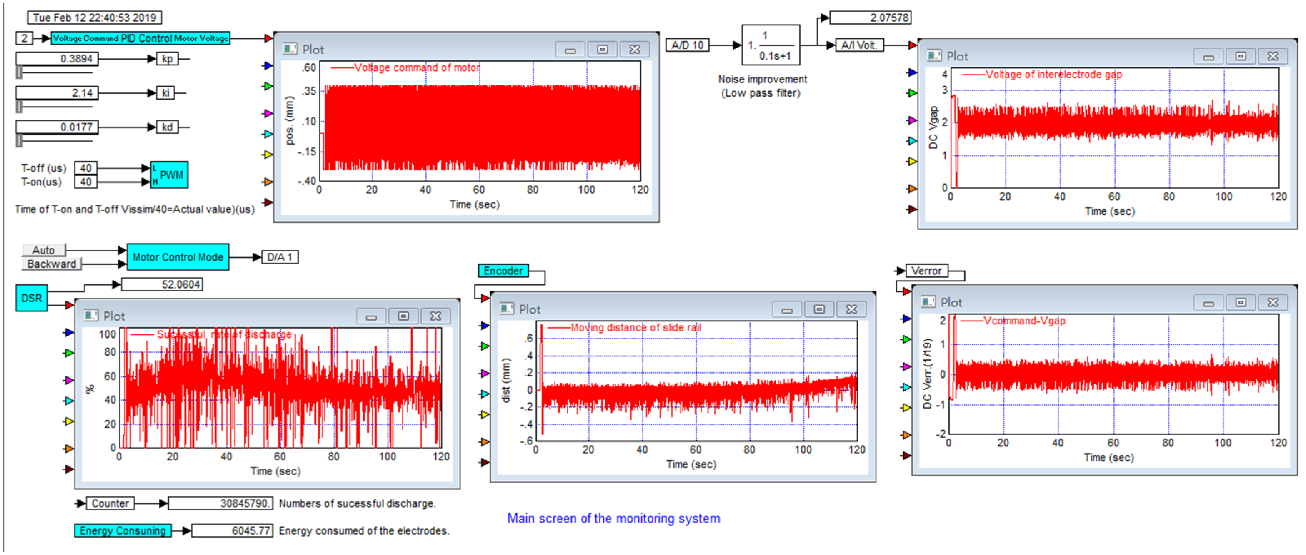Click the PWM block

click(170, 175)
